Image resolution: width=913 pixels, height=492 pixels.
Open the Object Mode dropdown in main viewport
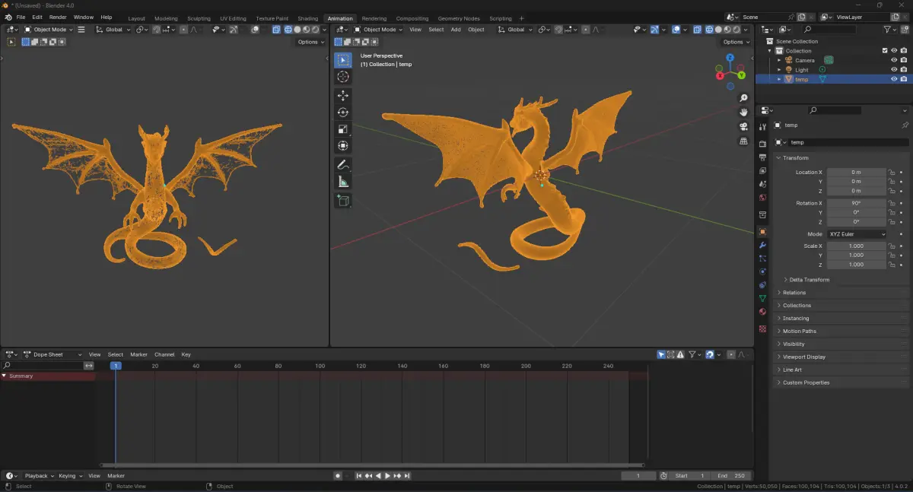(x=378, y=30)
